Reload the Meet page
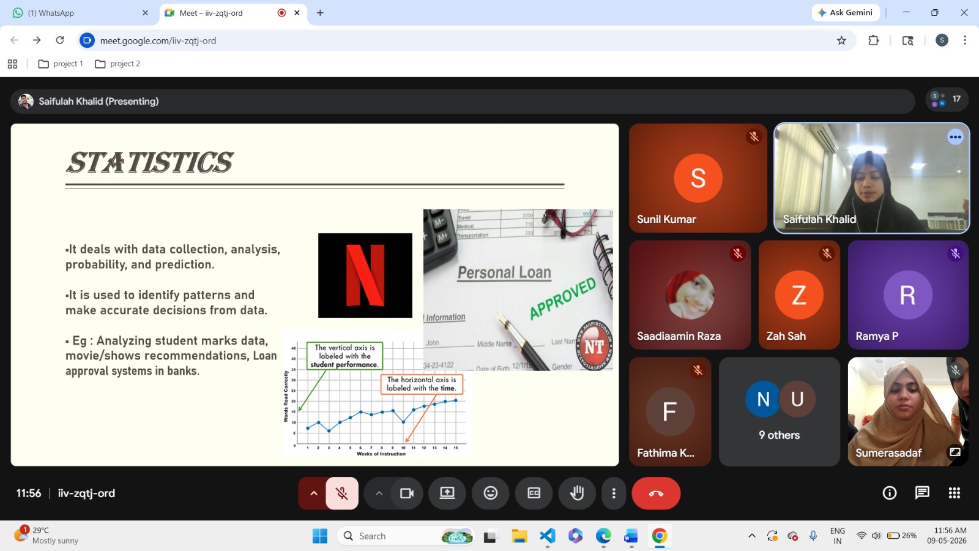This screenshot has height=551, width=979. [60, 40]
